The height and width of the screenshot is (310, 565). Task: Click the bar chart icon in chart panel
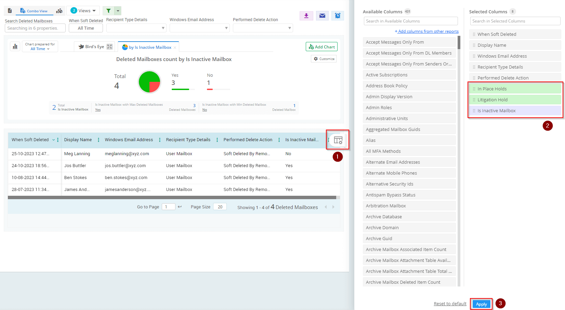coord(15,46)
